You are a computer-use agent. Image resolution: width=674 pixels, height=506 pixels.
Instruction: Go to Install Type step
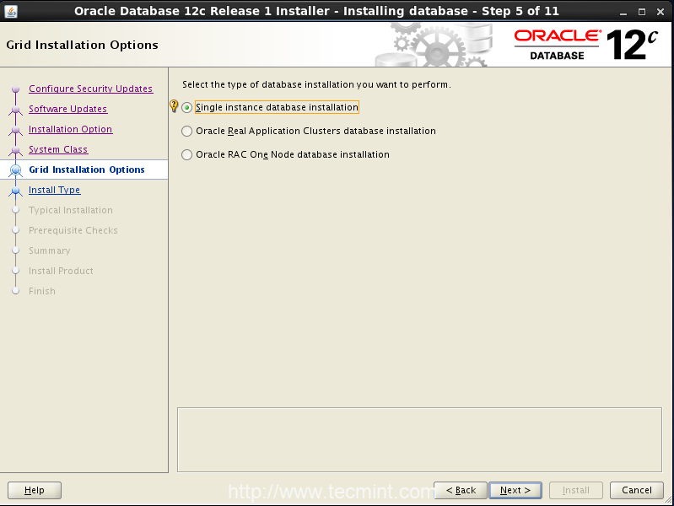[x=54, y=190]
